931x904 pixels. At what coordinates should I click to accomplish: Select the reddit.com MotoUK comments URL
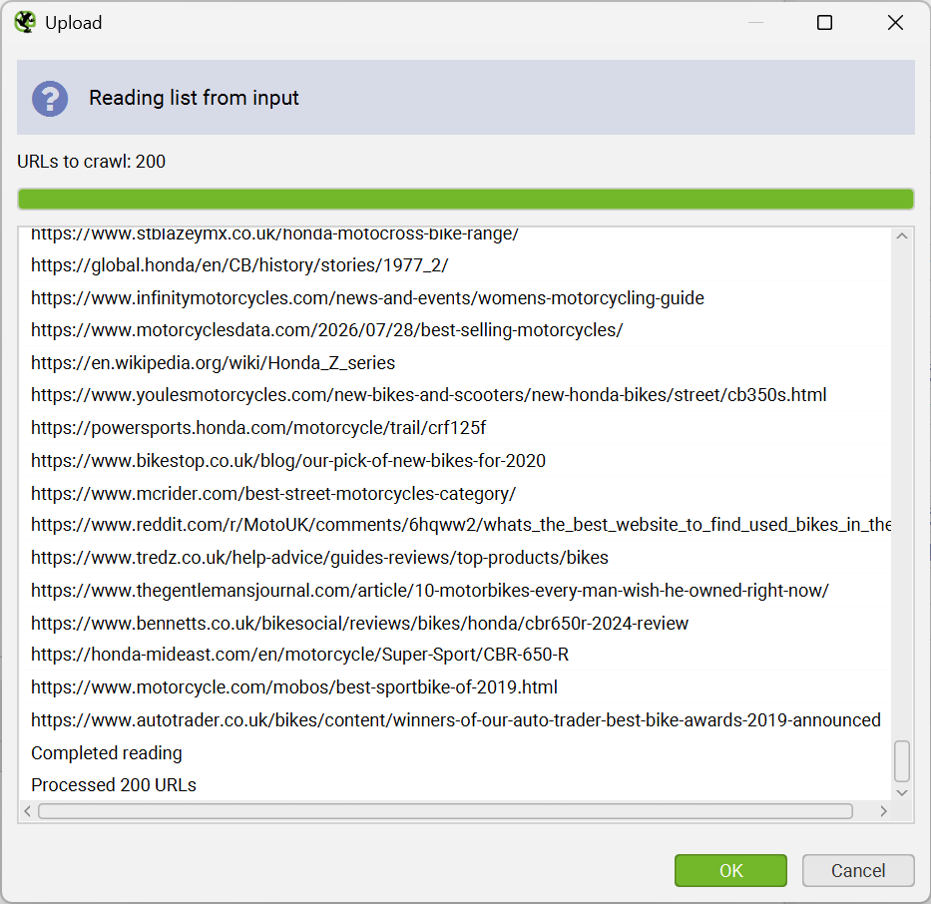pyautogui.click(x=461, y=525)
